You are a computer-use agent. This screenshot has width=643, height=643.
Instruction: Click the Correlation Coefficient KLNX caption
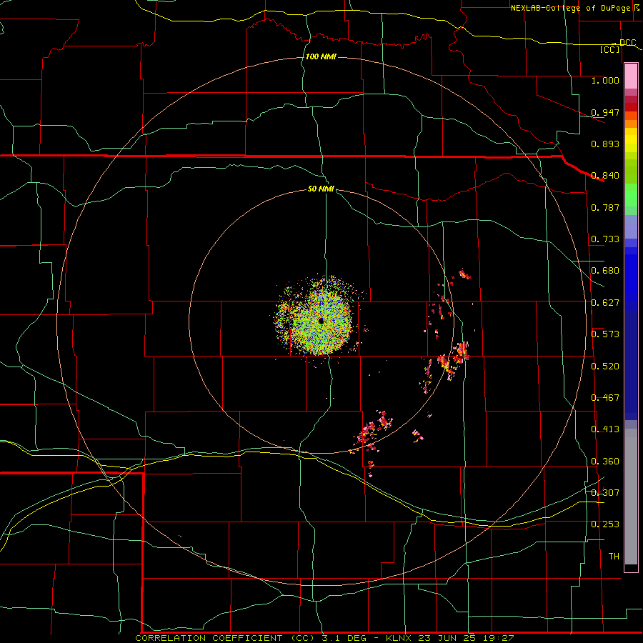point(324,638)
